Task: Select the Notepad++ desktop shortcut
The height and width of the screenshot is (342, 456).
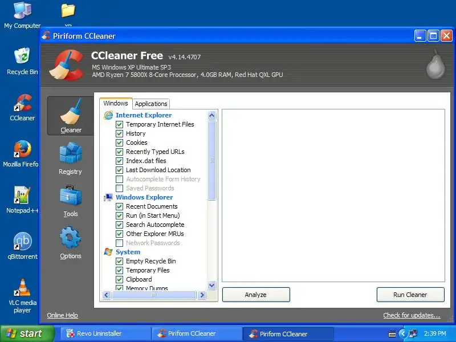Action: point(22,200)
